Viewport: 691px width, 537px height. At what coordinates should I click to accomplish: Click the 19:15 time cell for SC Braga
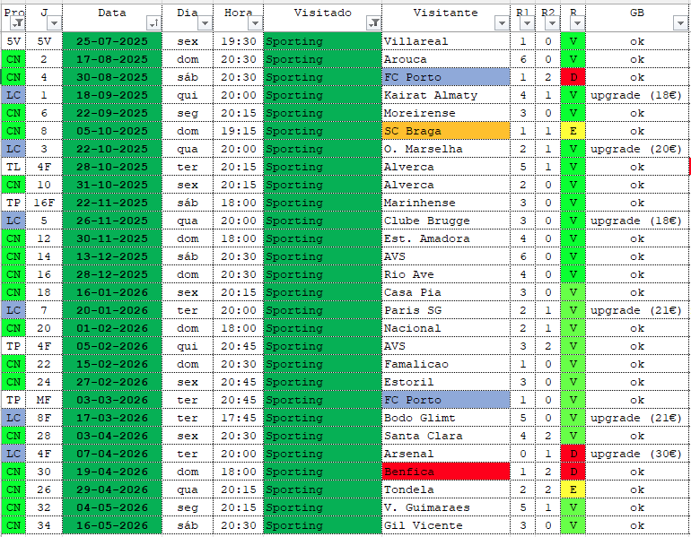pyautogui.click(x=238, y=131)
